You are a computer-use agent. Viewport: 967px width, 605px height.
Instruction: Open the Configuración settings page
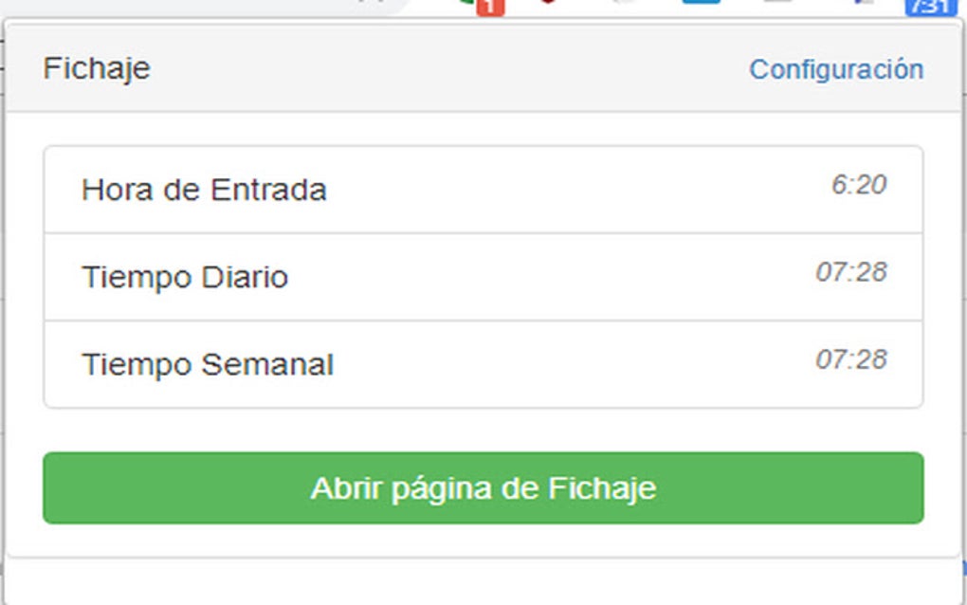[x=838, y=68]
